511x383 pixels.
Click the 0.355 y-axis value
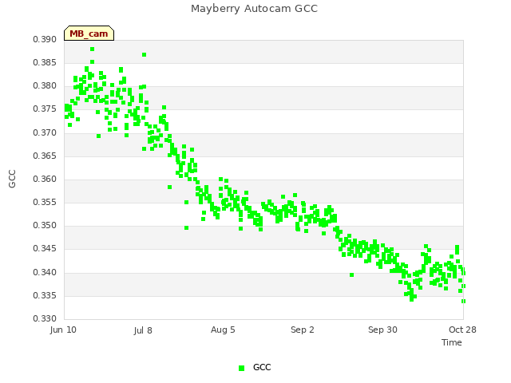pyautogui.click(x=45, y=202)
